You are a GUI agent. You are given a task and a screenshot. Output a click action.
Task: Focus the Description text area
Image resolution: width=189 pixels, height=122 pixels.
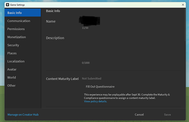click(x=131, y=48)
